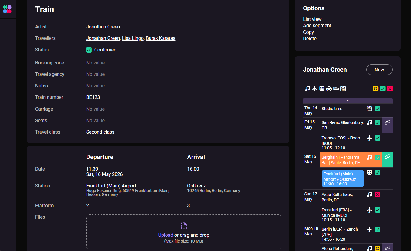The width and height of the screenshot is (411, 251).
Task: Click Delete in Options panel
Action: (310, 38)
